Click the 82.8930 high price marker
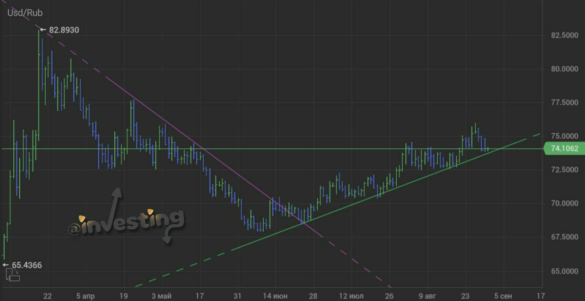Viewport: 585px width, 301px height. [59, 30]
